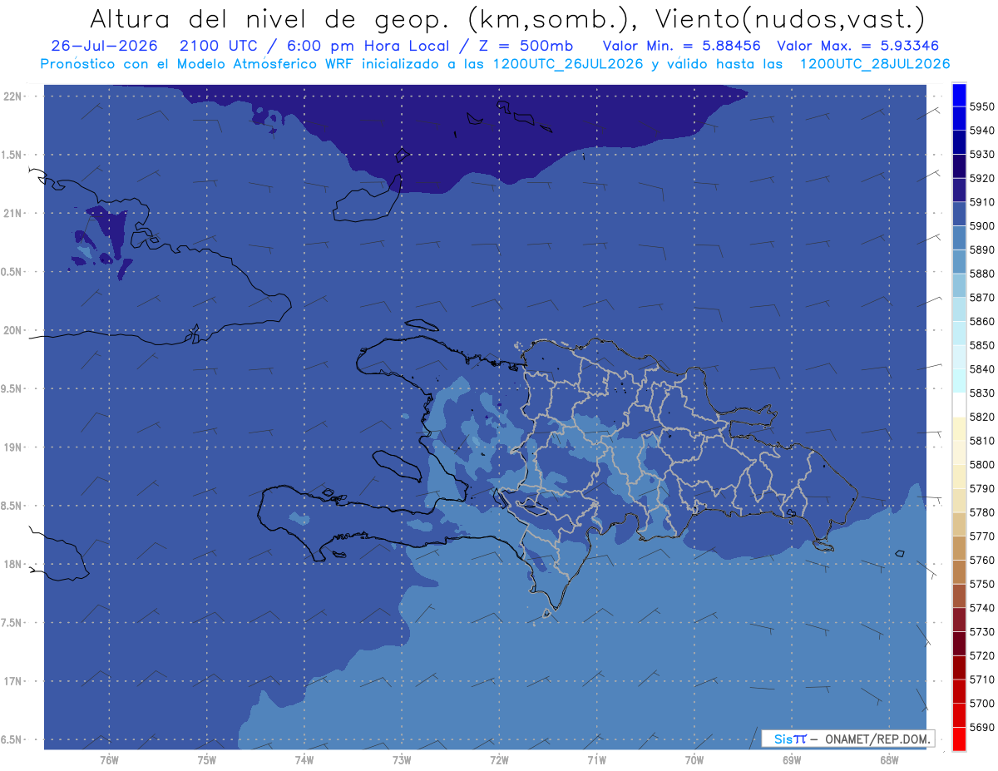
Task: Select the '74W' longitude label
Action: click(304, 760)
